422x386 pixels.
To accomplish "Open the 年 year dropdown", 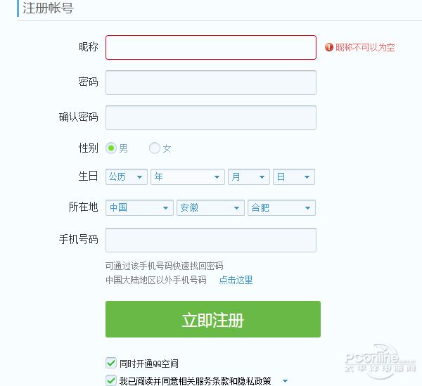I will coord(188,176).
